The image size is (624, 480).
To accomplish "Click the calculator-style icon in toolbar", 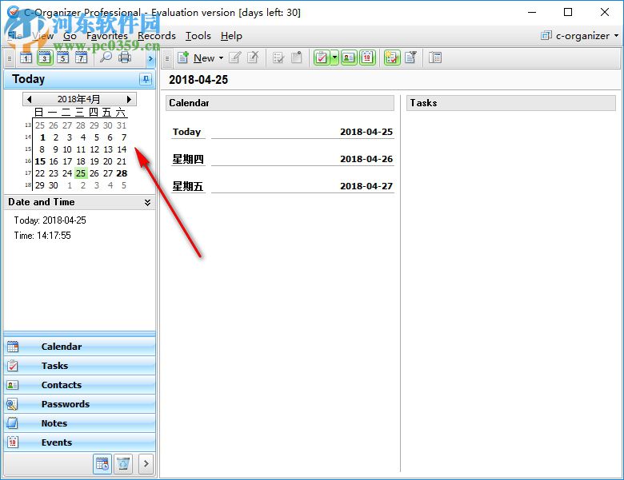I will coord(435,58).
